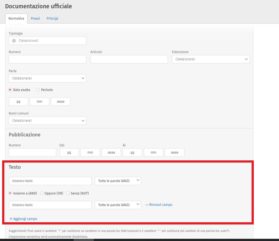Click the plus icon beside Aggiungi campo
The height and width of the screenshot is (241, 279).
click(11, 218)
